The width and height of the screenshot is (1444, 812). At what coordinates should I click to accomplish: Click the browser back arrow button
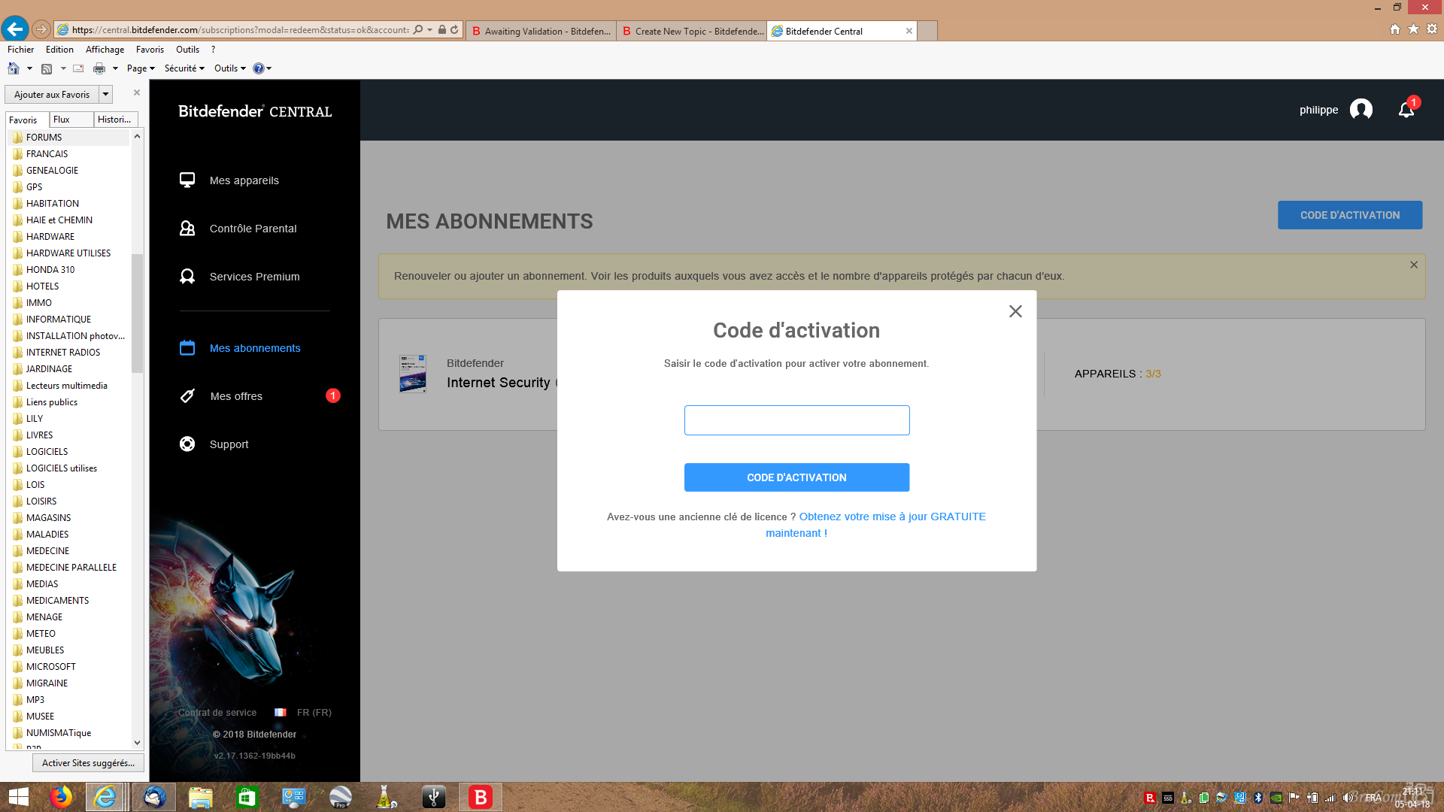coord(15,29)
